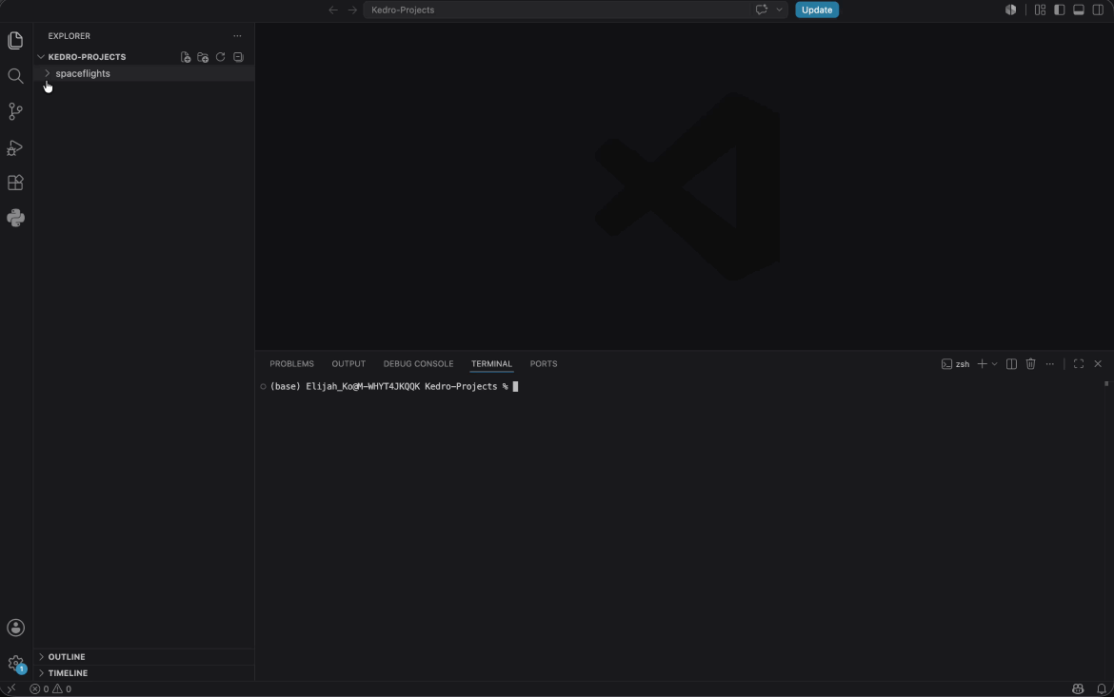Click the Kedro-Projects command center search box
Screen dimensions: 1114x697
click(558, 10)
